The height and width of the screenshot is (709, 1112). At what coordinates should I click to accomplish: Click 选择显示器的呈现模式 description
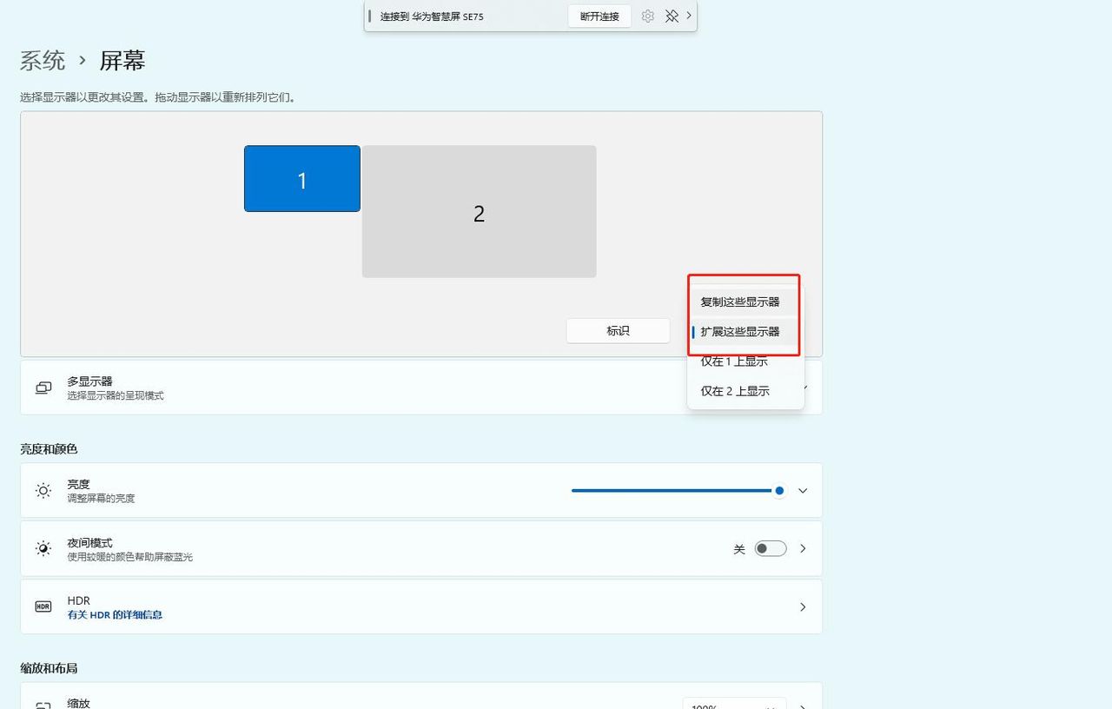pyautogui.click(x=116, y=395)
